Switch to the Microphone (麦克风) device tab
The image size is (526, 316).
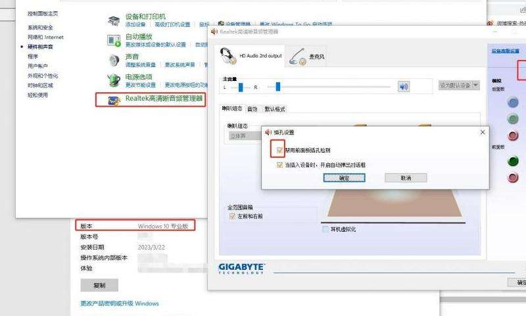coord(306,57)
